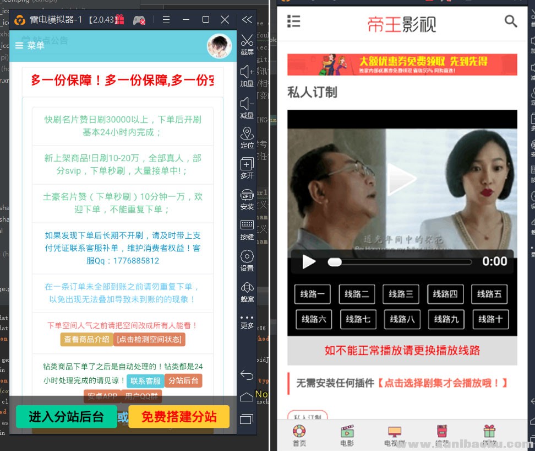Open the 帝王影视 list menu icon
Screen dimensions: 535x451
[294, 22]
